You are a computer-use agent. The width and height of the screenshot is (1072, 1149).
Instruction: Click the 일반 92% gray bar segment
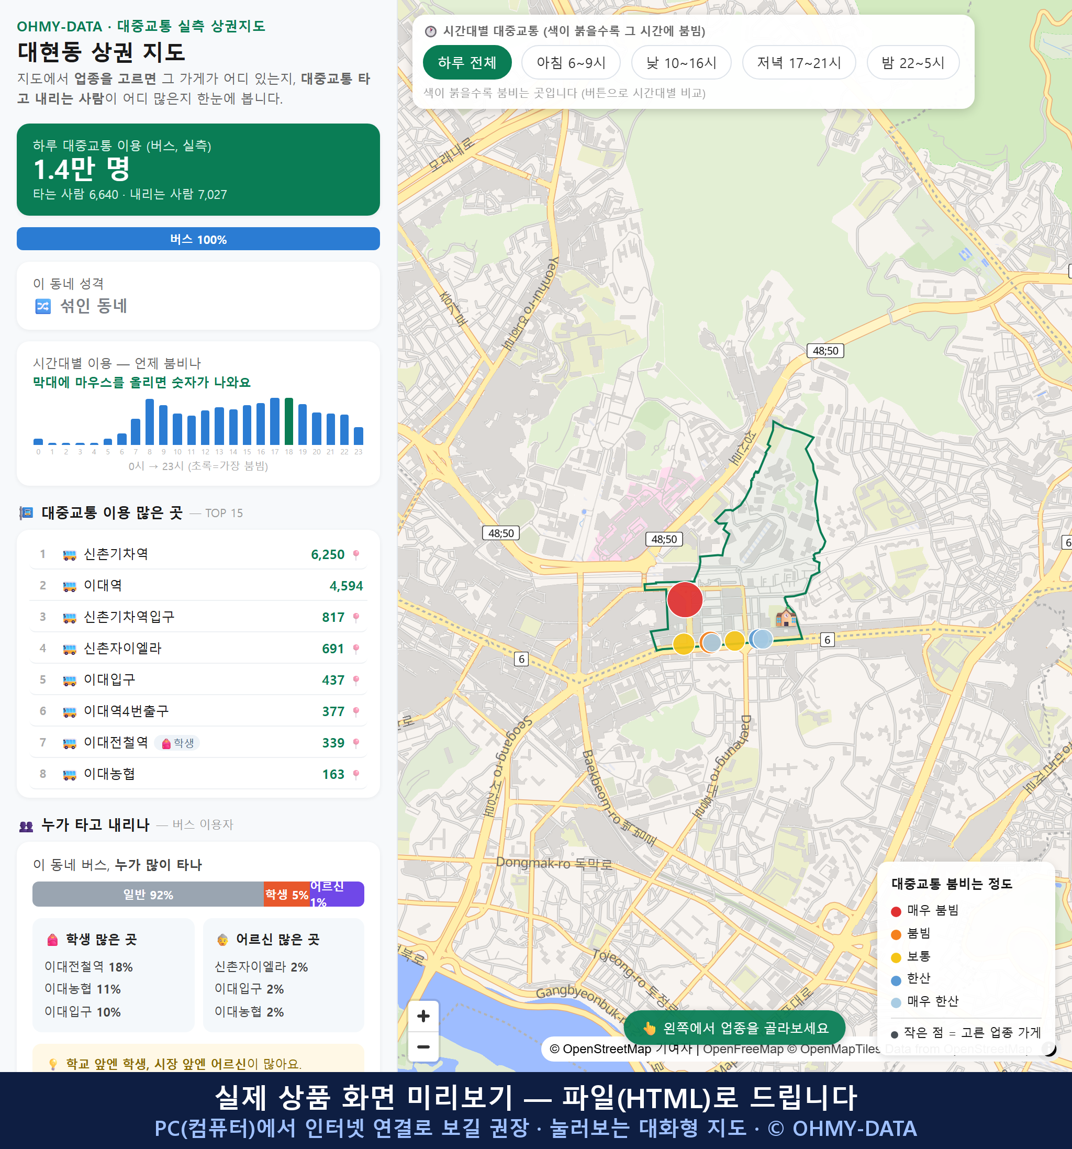click(148, 894)
